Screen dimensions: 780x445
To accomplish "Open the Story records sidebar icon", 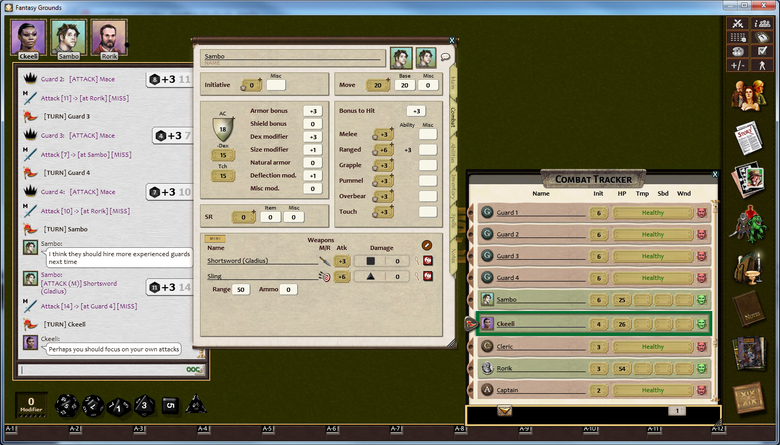I will tap(748, 137).
